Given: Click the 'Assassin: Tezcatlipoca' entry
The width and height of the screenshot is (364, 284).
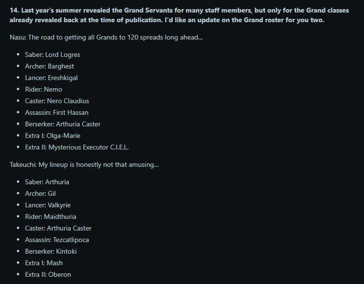Looking at the screenshot, I should (x=57, y=240).
